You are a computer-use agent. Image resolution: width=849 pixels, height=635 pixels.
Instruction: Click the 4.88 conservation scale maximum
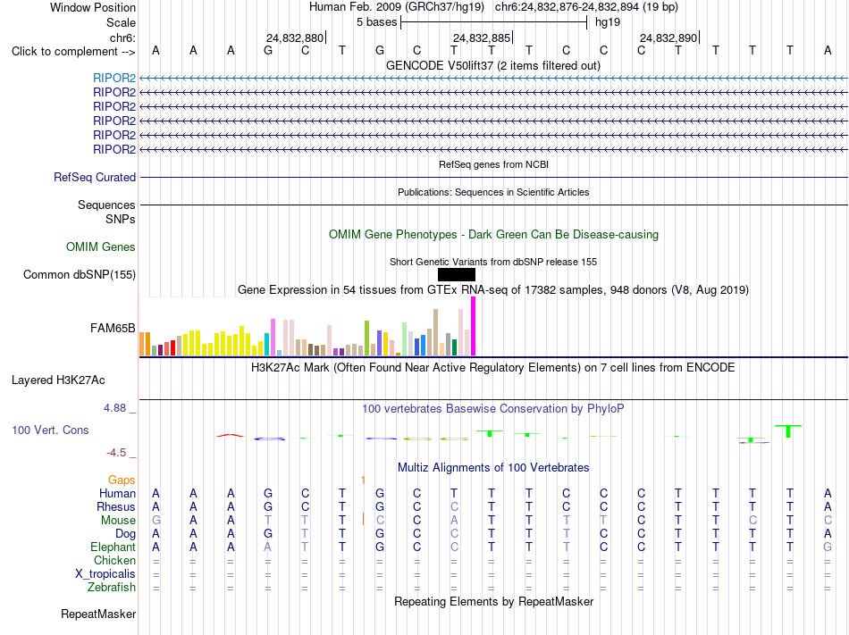pos(114,408)
